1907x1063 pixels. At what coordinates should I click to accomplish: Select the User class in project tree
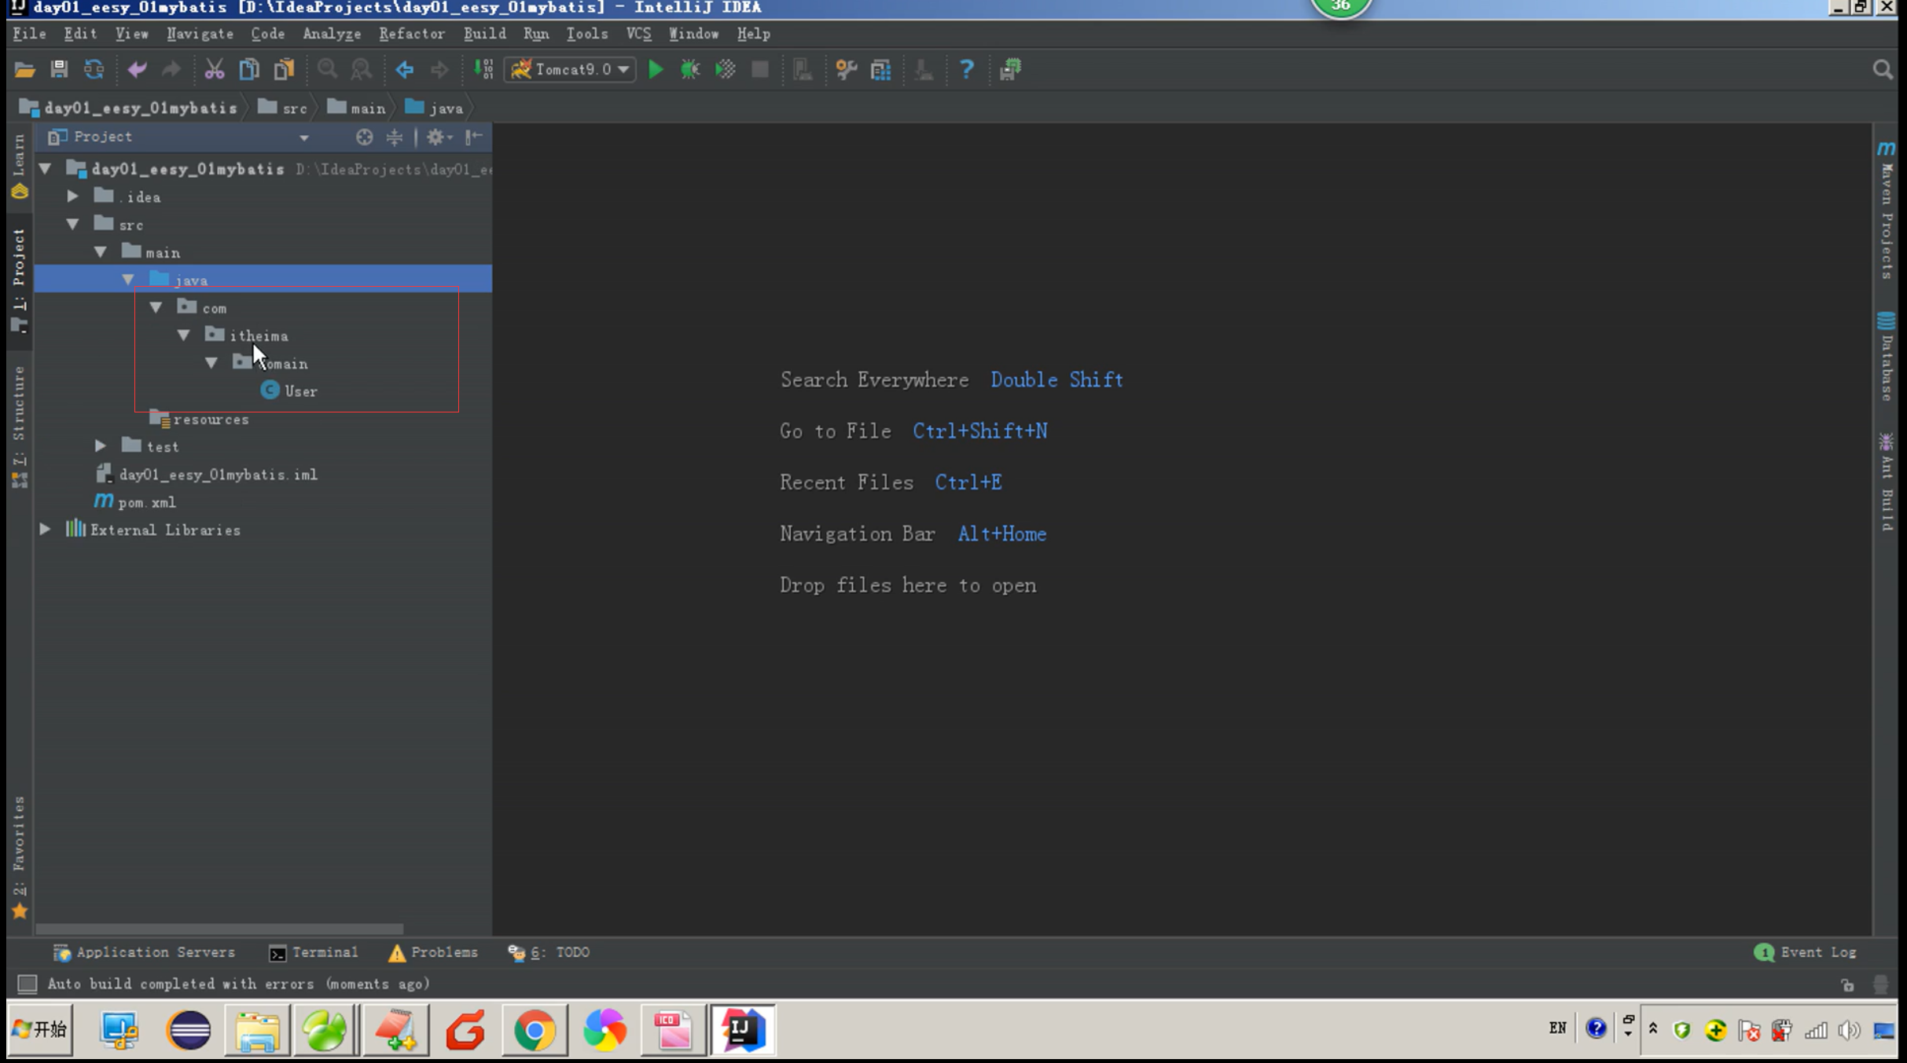[x=300, y=391]
